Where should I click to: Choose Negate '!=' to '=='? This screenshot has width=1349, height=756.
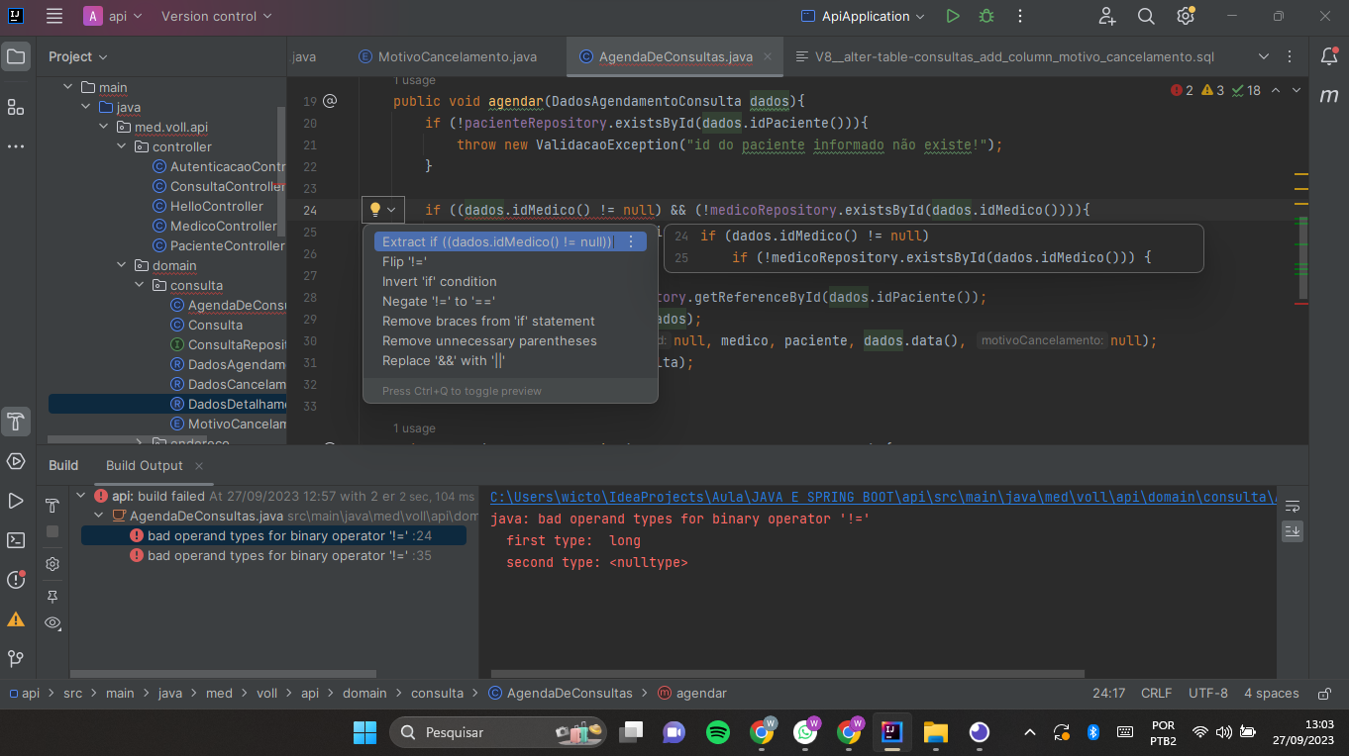tap(510, 301)
